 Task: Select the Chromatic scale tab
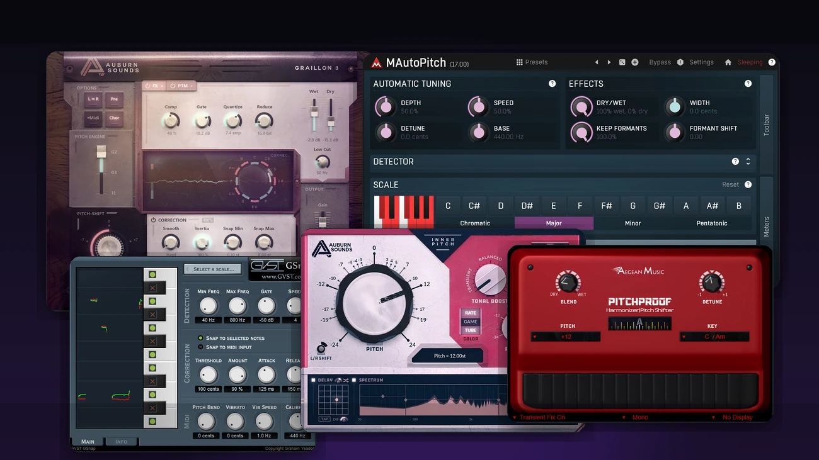tap(475, 223)
